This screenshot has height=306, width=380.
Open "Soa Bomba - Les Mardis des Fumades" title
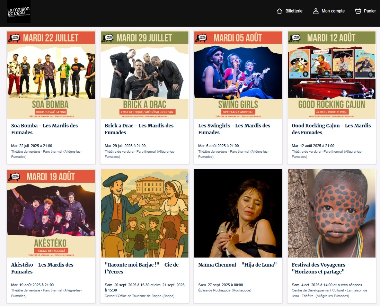click(x=44, y=129)
